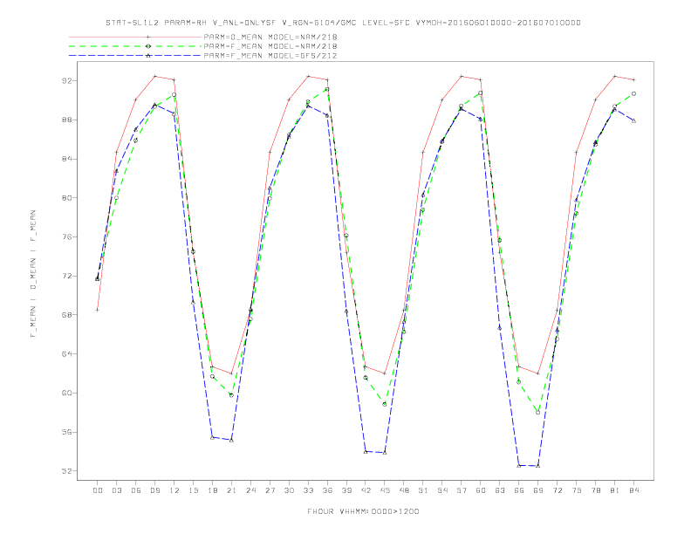Select legend label PARM=F_MEAN MODEL=NAM/218
The width and height of the screenshot is (691, 534).
[x=270, y=46]
